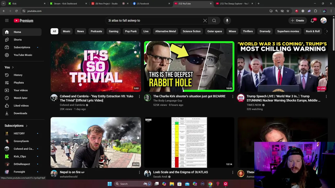
Task: Open Your videos in sidebar
Action: coord(22,90)
